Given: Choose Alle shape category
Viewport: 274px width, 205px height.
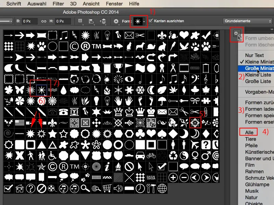Looking at the screenshot, I should click(x=249, y=132).
